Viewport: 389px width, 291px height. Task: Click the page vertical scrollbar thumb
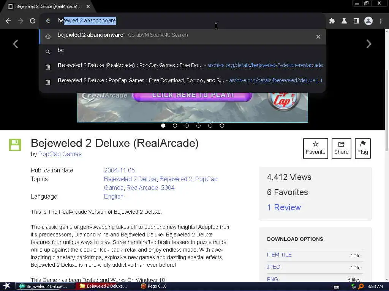coord(387,110)
